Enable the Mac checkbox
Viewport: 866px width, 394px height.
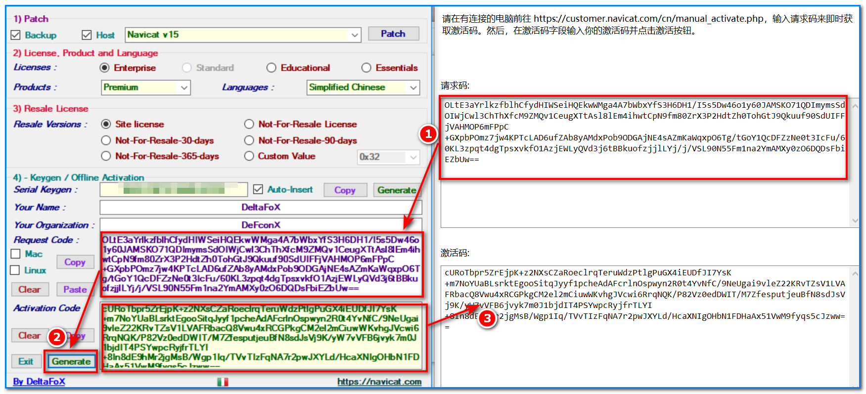(15, 254)
